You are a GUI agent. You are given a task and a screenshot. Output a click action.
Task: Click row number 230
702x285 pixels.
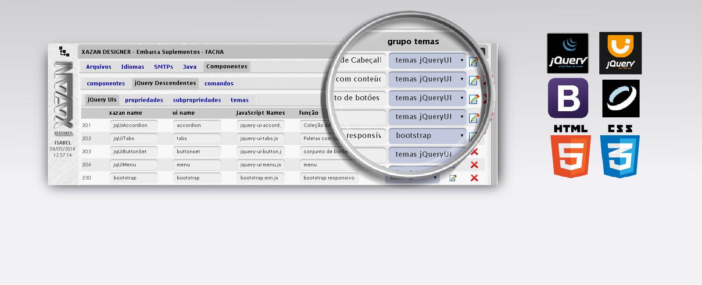click(x=87, y=178)
